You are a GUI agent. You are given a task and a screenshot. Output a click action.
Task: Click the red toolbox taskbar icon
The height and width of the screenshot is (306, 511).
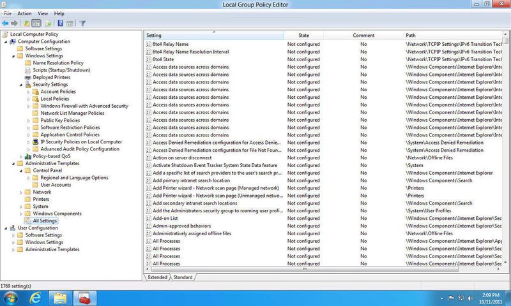[85, 298]
